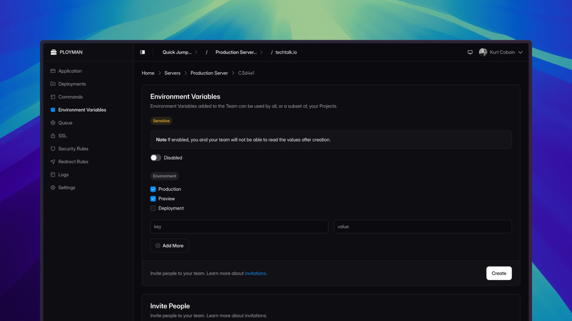
Task: Click the key input field
Action: click(239, 227)
